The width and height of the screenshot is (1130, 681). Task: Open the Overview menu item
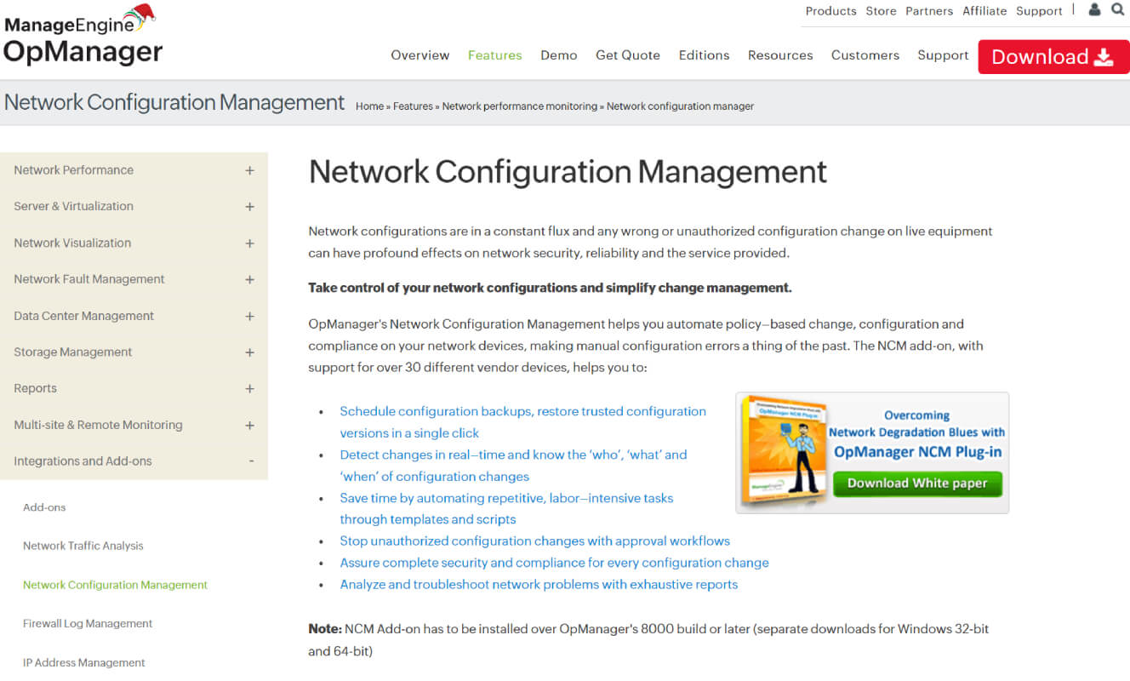point(419,55)
